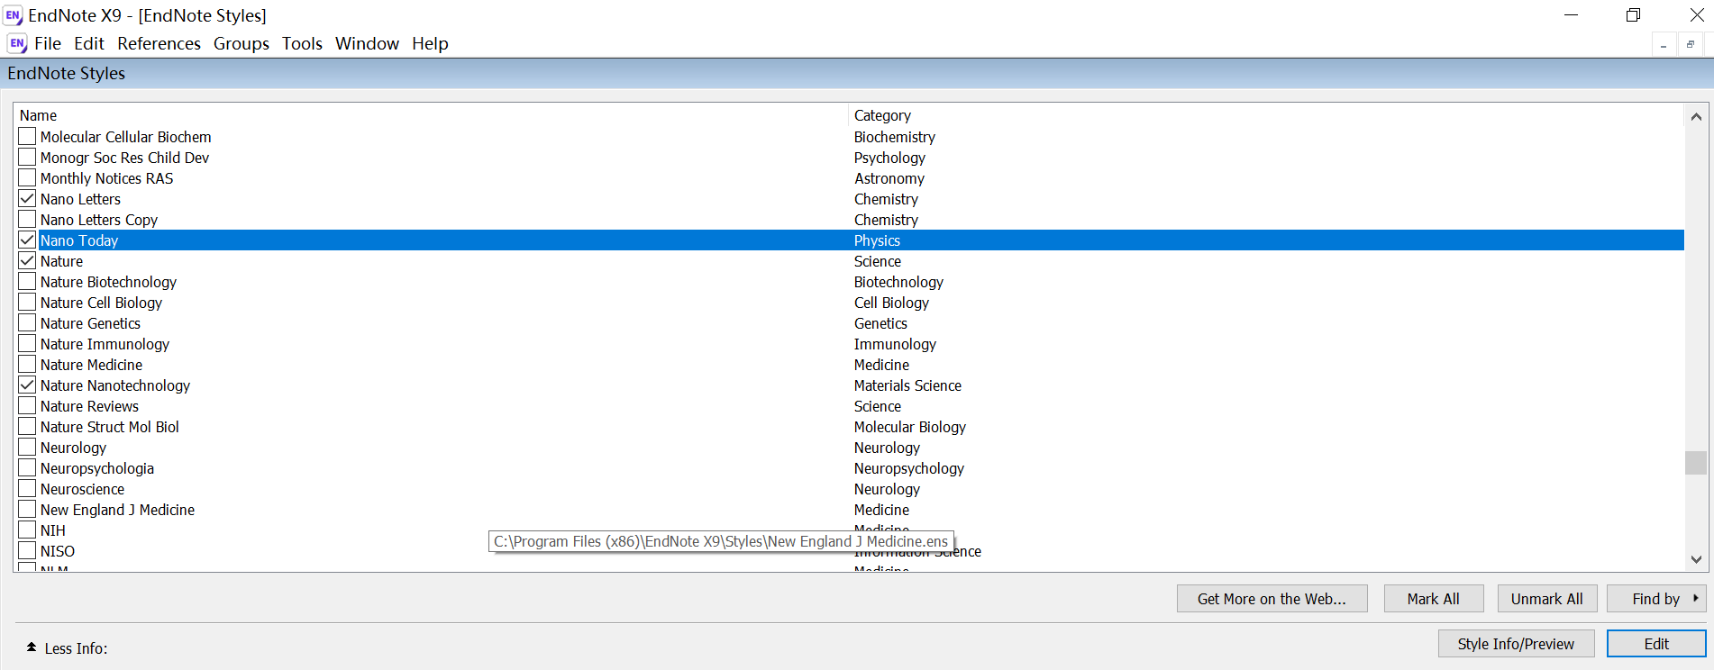Screen dimensions: 1714x670
Task: Click the Find by button
Action: pos(1656,599)
